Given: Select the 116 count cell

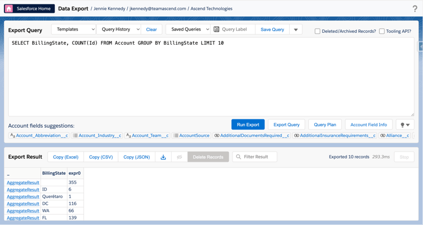Looking at the screenshot, I should (75, 203).
